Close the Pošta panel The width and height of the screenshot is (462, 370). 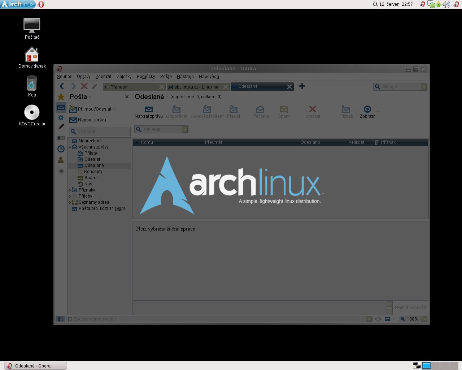pyautogui.click(x=127, y=97)
